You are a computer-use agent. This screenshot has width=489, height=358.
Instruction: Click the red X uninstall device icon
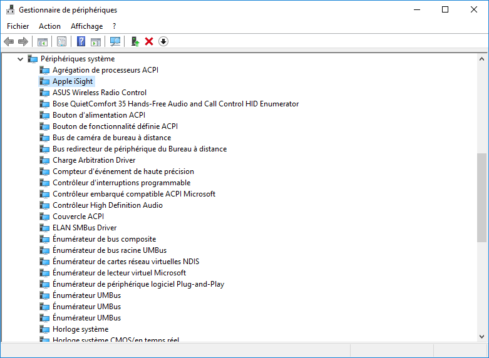tap(149, 41)
